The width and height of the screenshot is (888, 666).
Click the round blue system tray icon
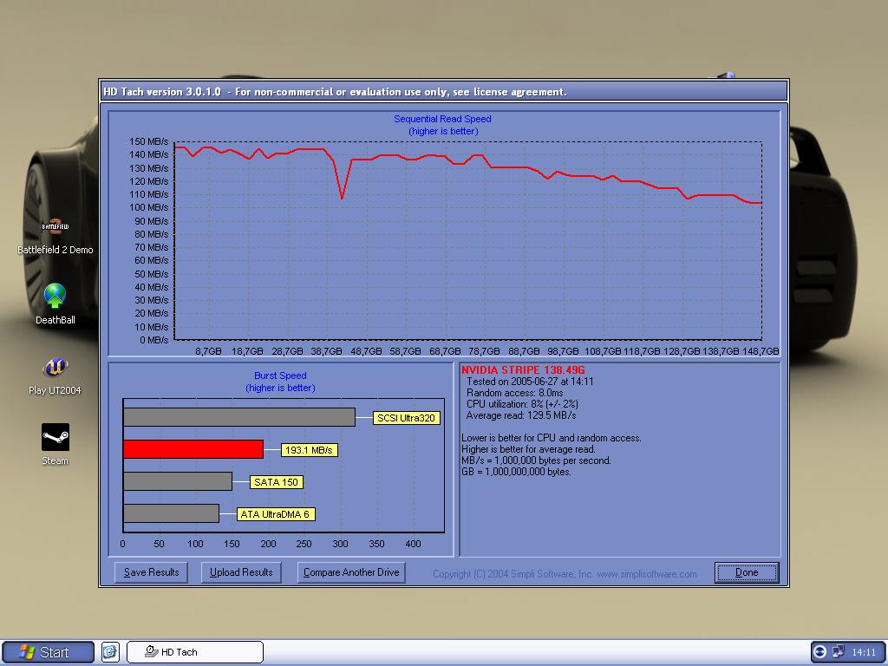click(x=820, y=652)
